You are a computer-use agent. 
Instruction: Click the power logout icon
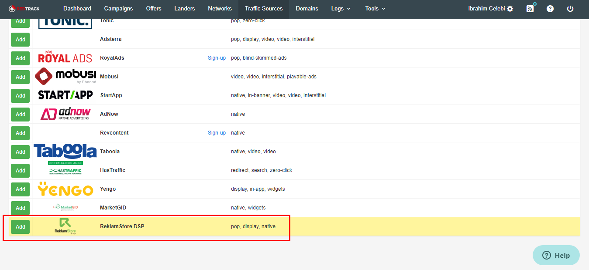pos(570,9)
